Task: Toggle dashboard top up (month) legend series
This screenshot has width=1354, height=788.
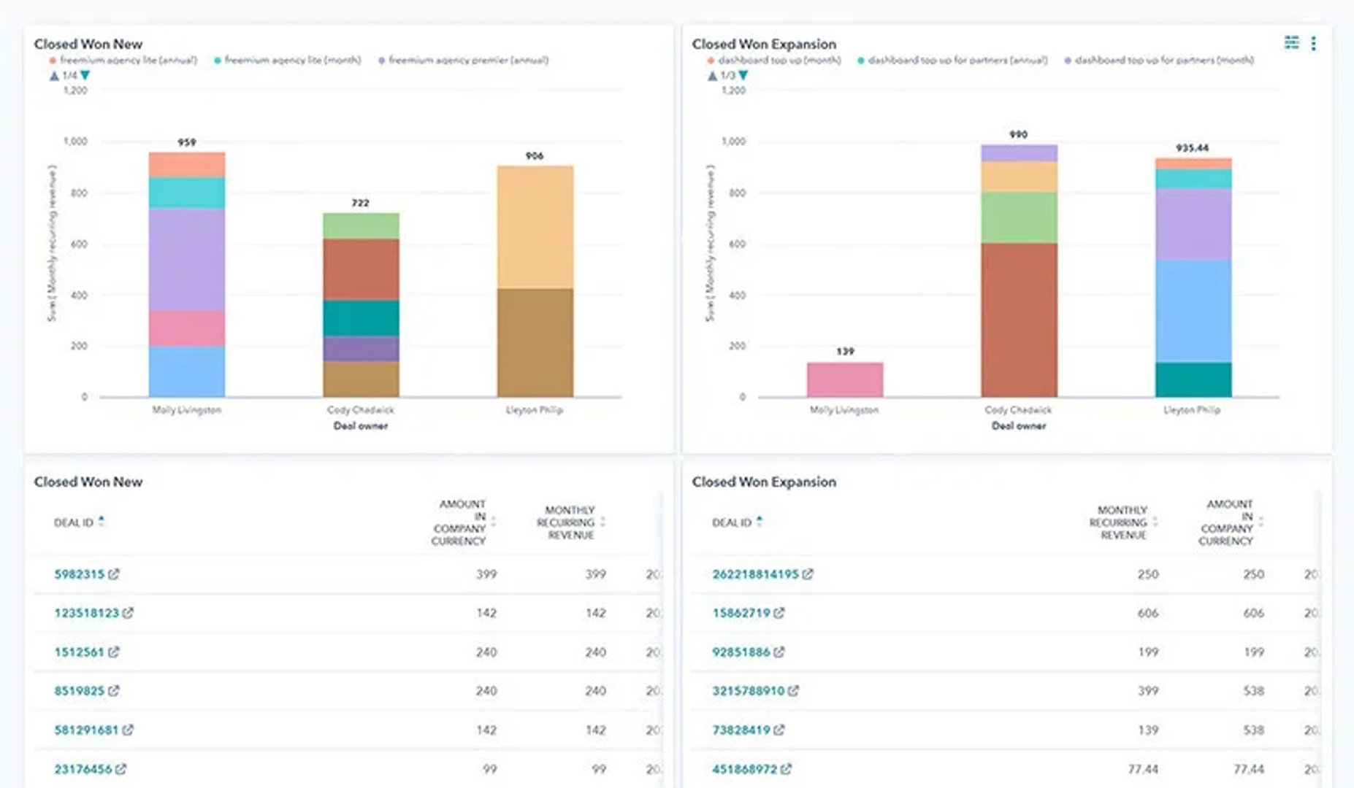Action: point(774,60)
